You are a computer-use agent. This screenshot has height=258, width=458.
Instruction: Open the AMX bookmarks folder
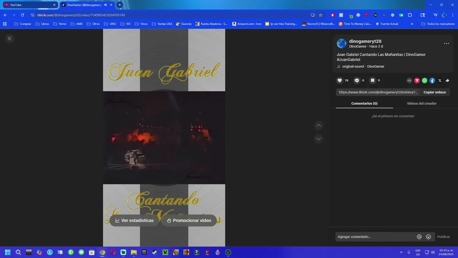click(77, 24)
